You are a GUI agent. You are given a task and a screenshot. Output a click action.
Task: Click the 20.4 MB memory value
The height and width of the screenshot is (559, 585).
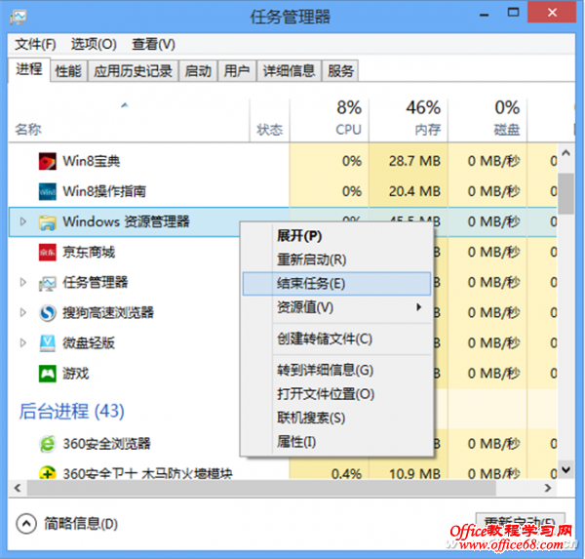414,191
